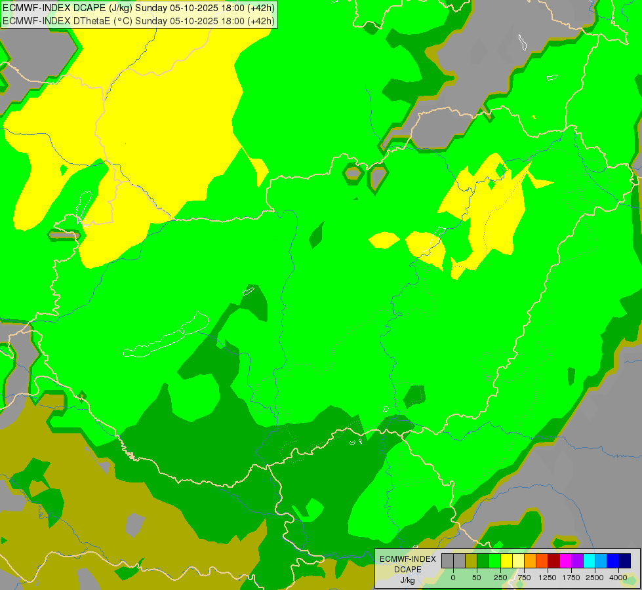
Task: Pick the orange legend swatch
Action: [x=531, y=560]
